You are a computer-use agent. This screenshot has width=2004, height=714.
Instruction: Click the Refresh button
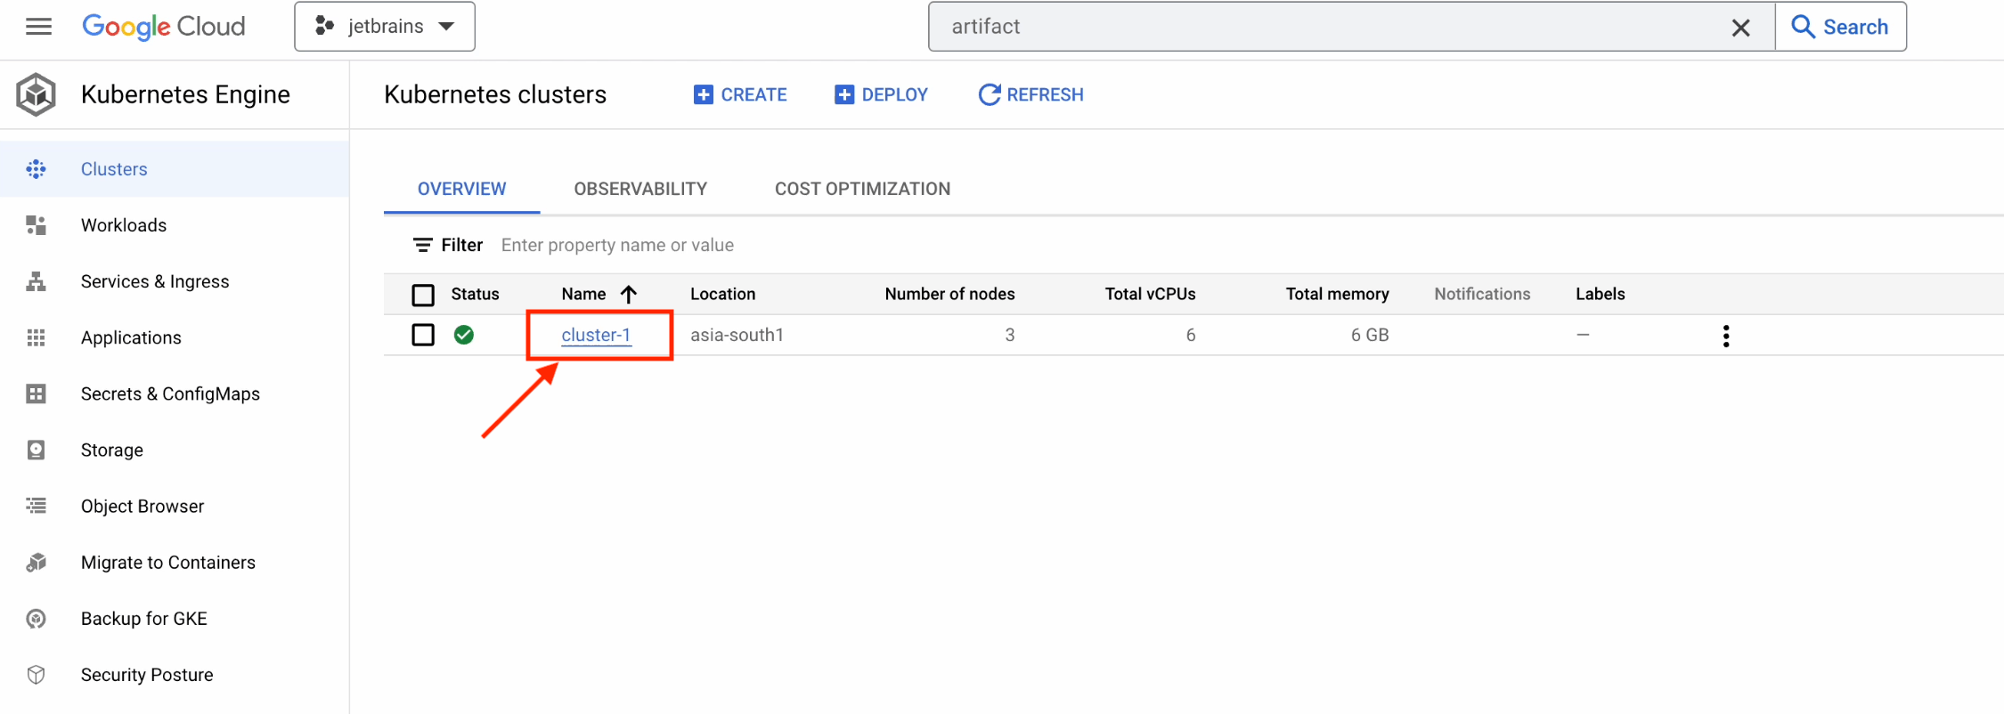(1031, 94)
